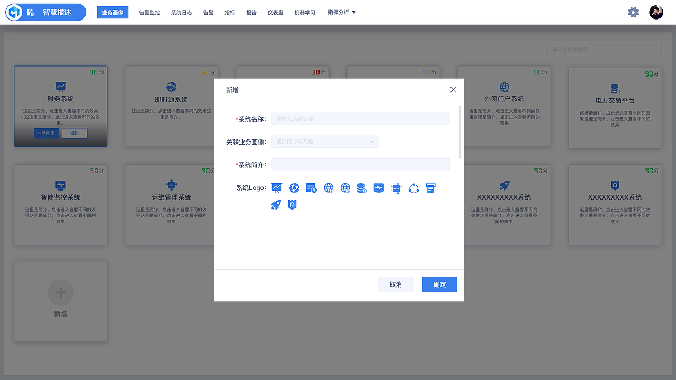Screen dimensions: 676x380
Task: Switch to the 告警监控 tab
Action: tap(149, 12)
